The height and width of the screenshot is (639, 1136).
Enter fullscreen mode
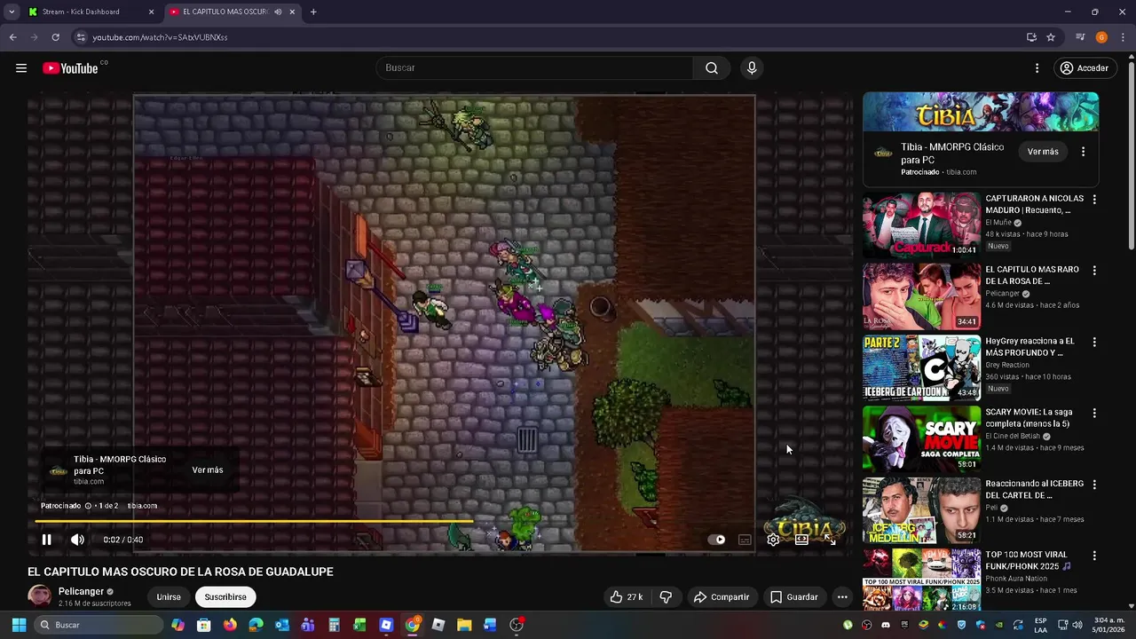tap(830, 540)
